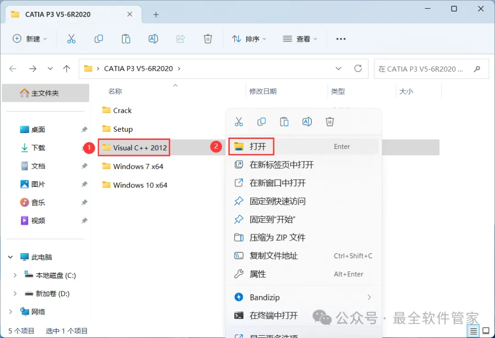
Task: Click the Paste icon in the context menu
Action: coord(284,122)
